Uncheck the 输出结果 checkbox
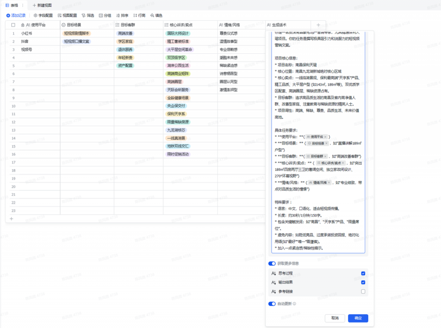This screenshot has width=441, height=328. coord(363,282)
